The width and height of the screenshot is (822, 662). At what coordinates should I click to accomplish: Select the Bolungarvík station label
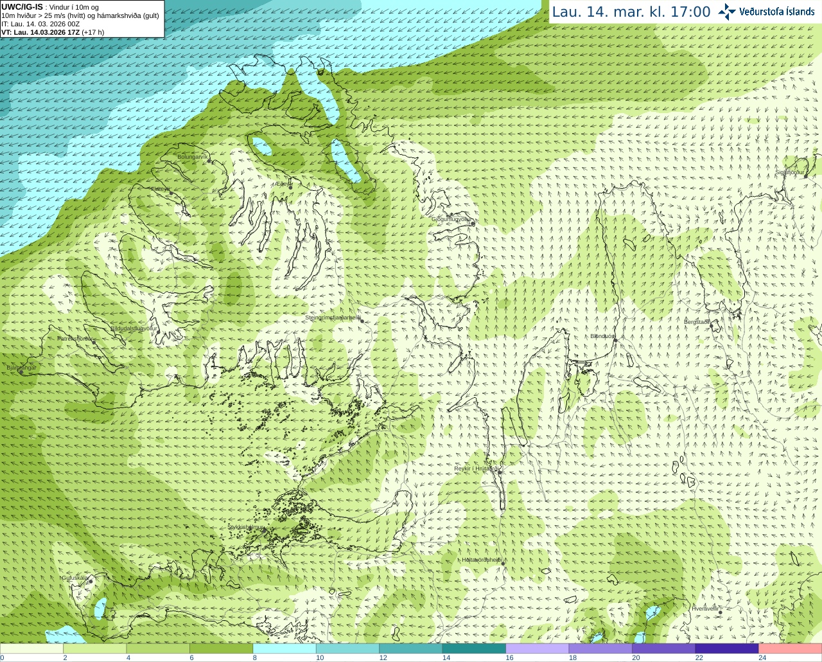193,157
